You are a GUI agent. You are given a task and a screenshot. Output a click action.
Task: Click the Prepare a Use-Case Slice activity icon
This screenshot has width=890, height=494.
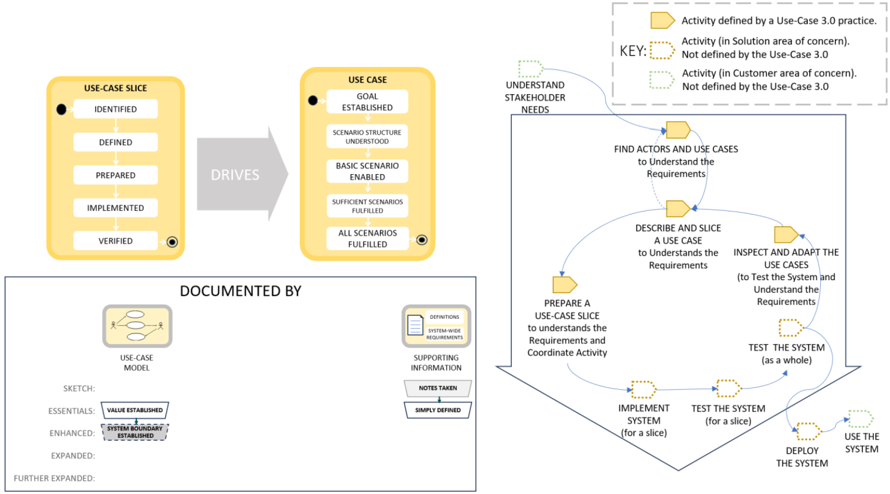pos(564,285)
